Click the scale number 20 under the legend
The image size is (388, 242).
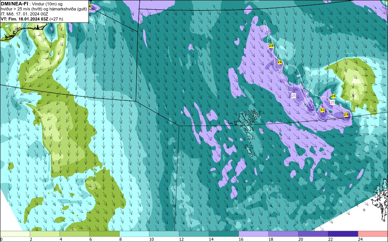[301, 239]
